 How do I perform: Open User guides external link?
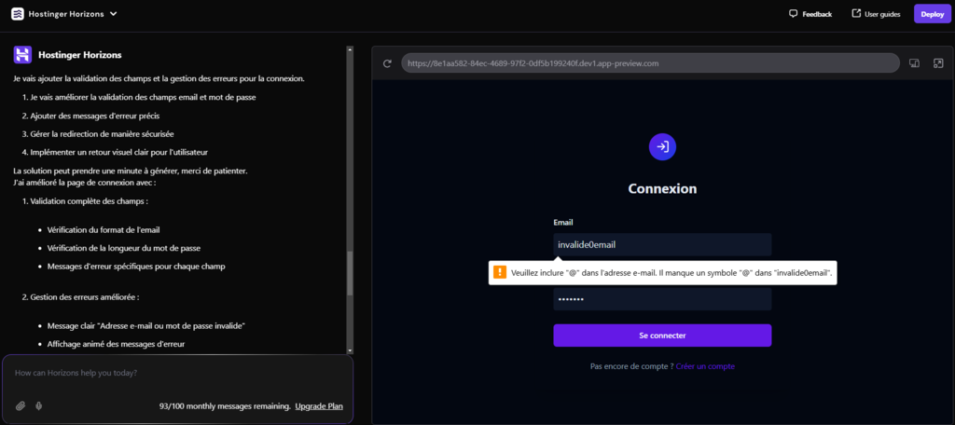(876, 14)
